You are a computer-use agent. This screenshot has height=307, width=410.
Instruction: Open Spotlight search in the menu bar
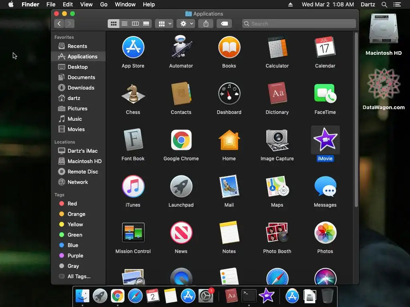384,4
